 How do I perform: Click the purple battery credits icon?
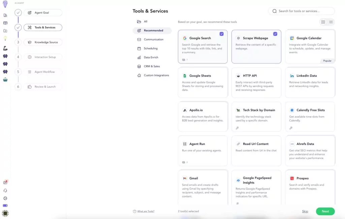pos(5,206)
